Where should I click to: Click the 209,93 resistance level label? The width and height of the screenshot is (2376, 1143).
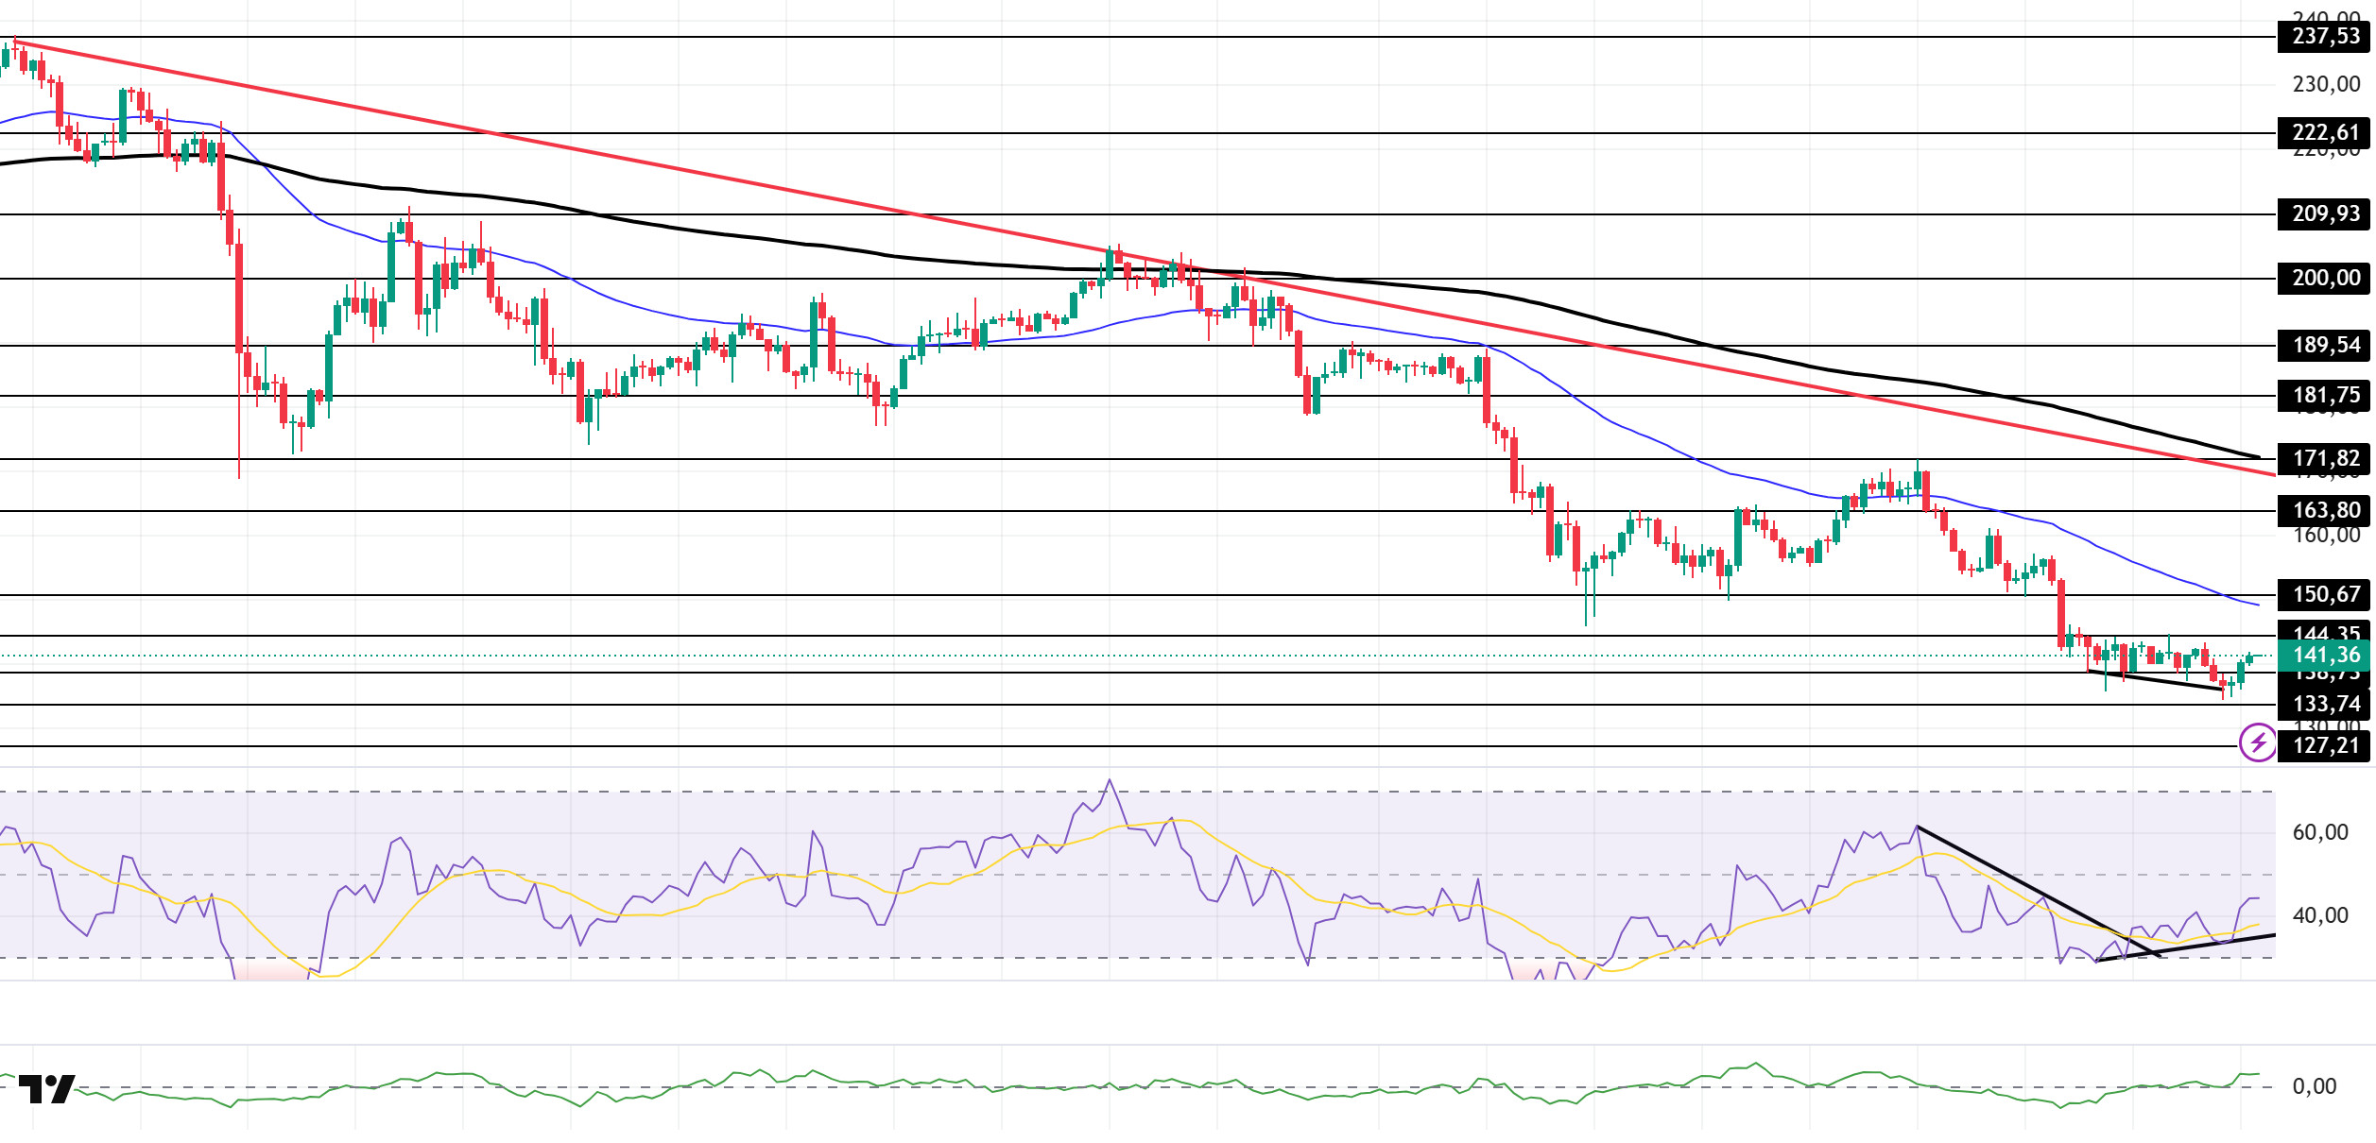(2324, 214)
